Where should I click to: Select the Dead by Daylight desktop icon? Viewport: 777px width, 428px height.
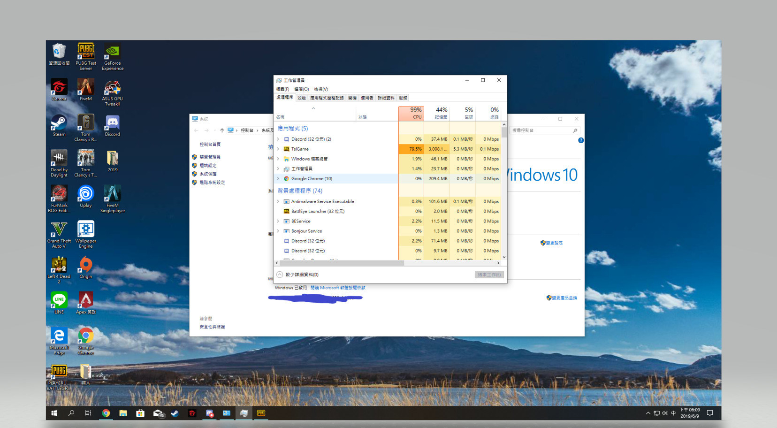pos(59,163)
